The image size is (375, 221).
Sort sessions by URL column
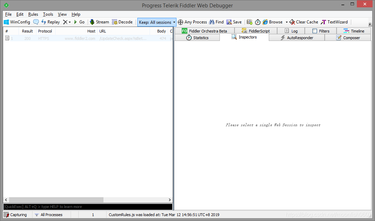pyautogui.click(x=124, y=31)
